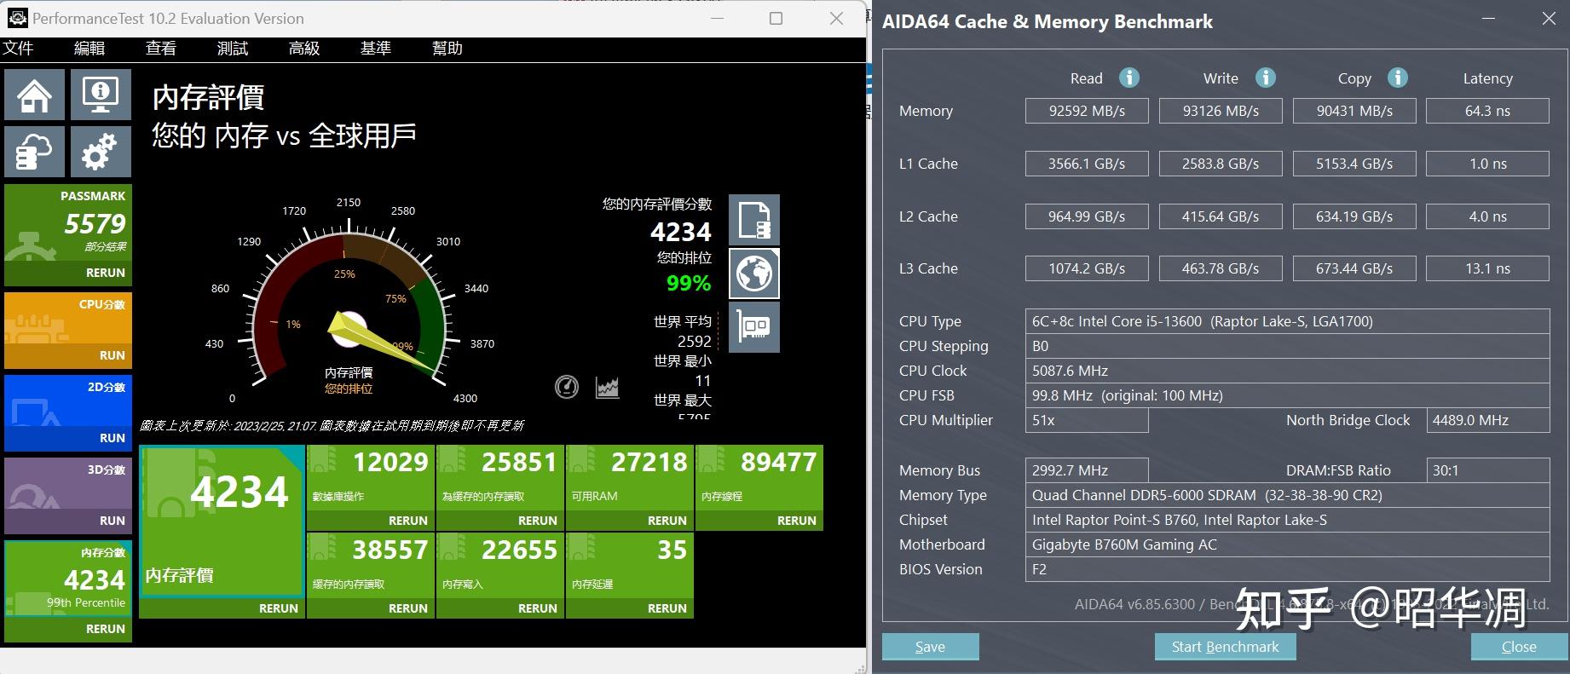Click the PerformanceTest title bar app icon
Screen dimensions: 1570x674
click(x=17, y=18)
